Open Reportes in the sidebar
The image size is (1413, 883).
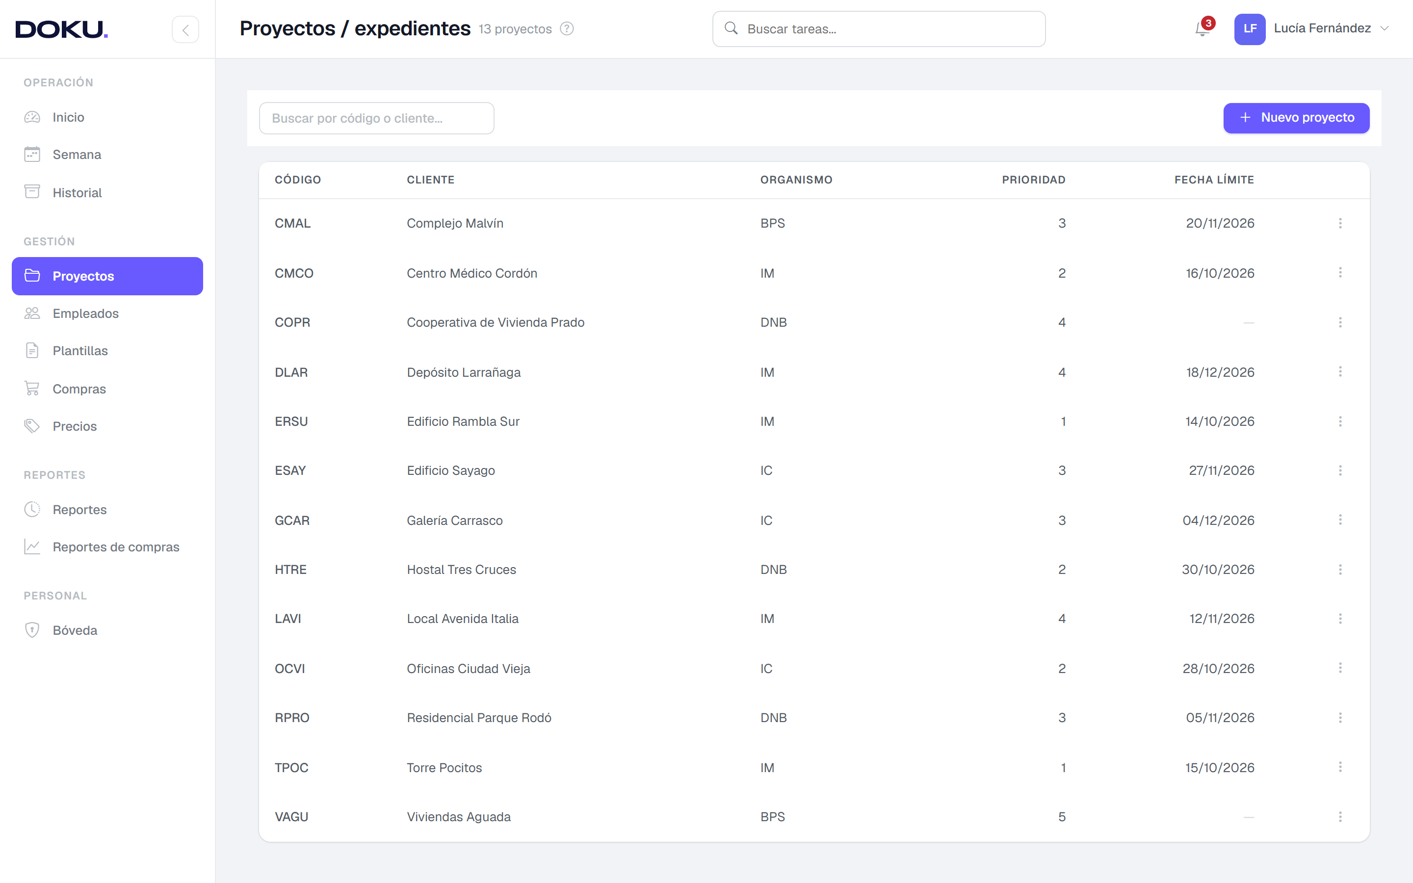click(107, 510)
